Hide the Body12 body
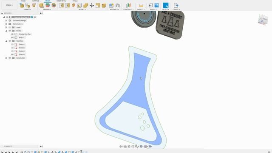Screen dimensions: 272x153 [x=12, y=37]
